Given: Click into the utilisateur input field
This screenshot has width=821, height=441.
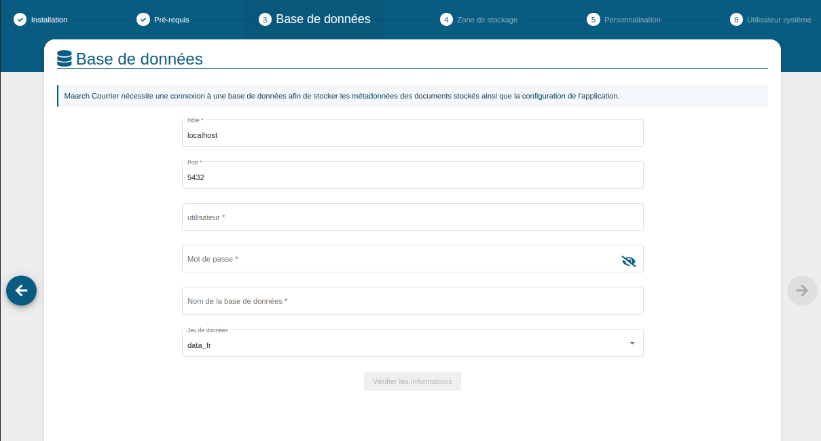Looking at the screenshot, I should point(412,217).
